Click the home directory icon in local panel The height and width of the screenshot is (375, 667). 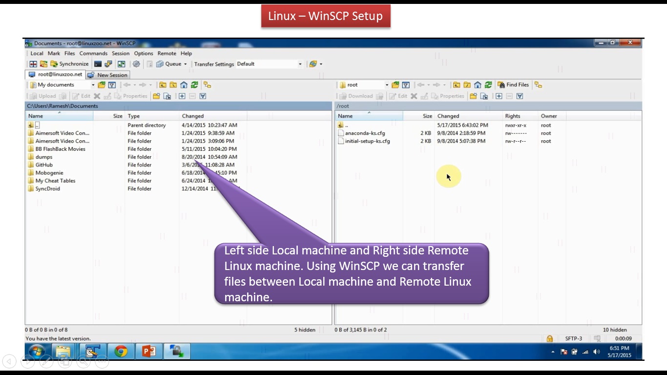point(184,85)
